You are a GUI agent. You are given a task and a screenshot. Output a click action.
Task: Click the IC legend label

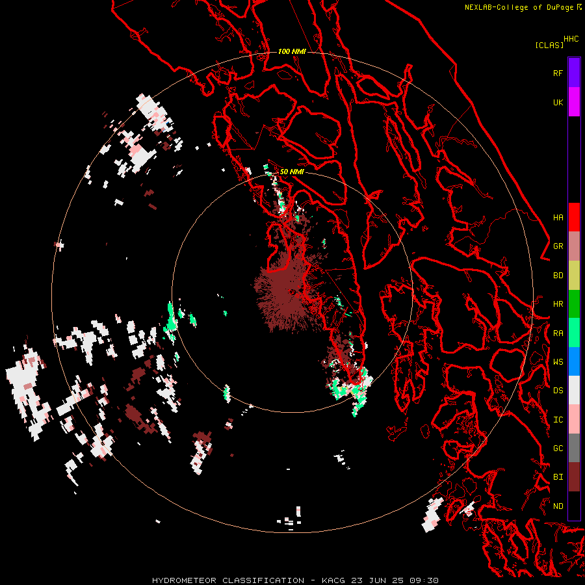pyautogui.click(x=558, y=420)
